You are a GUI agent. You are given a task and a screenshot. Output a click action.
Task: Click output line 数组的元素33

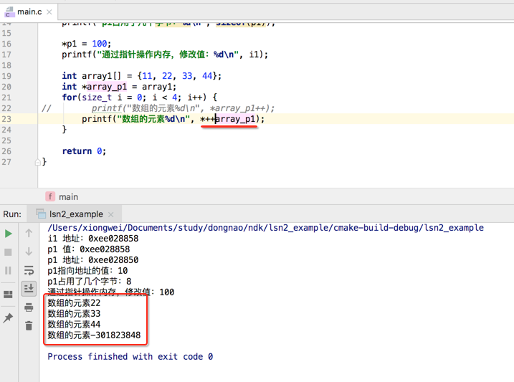pos(74,313)
